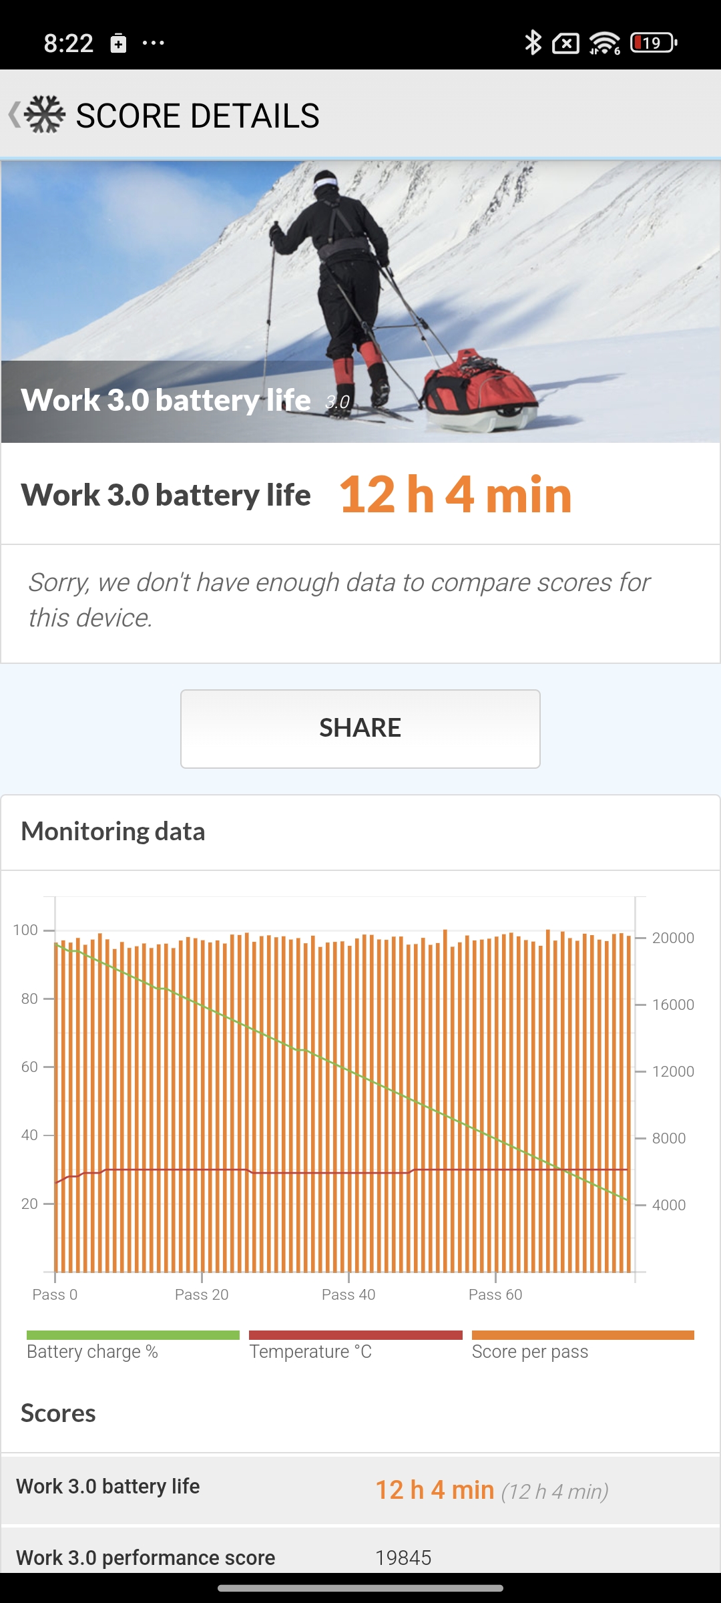Tap the red Temperature °C legend
This screenshot has height=1603, width=721.
tap(355, 1345)
